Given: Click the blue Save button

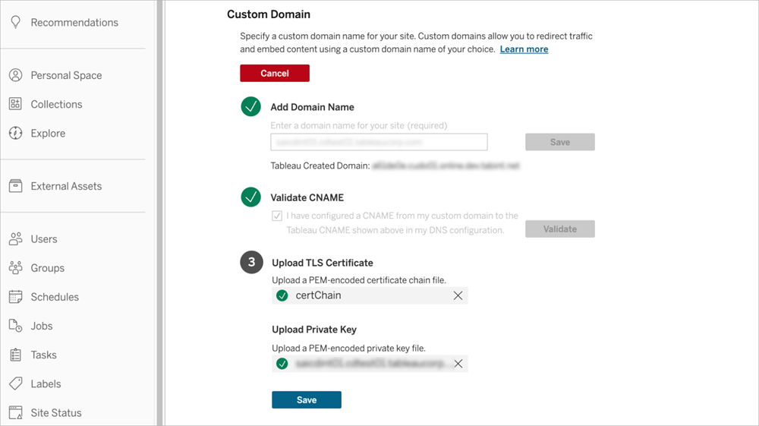Looking at the screenshot, I should pos(307,400).
